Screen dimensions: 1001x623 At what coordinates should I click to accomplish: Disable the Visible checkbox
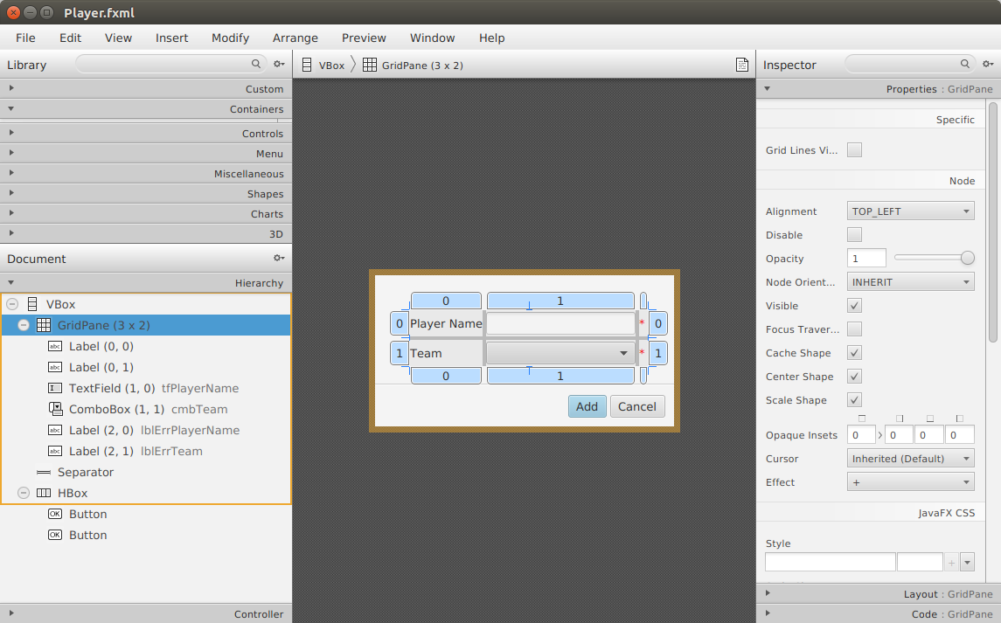854,305
